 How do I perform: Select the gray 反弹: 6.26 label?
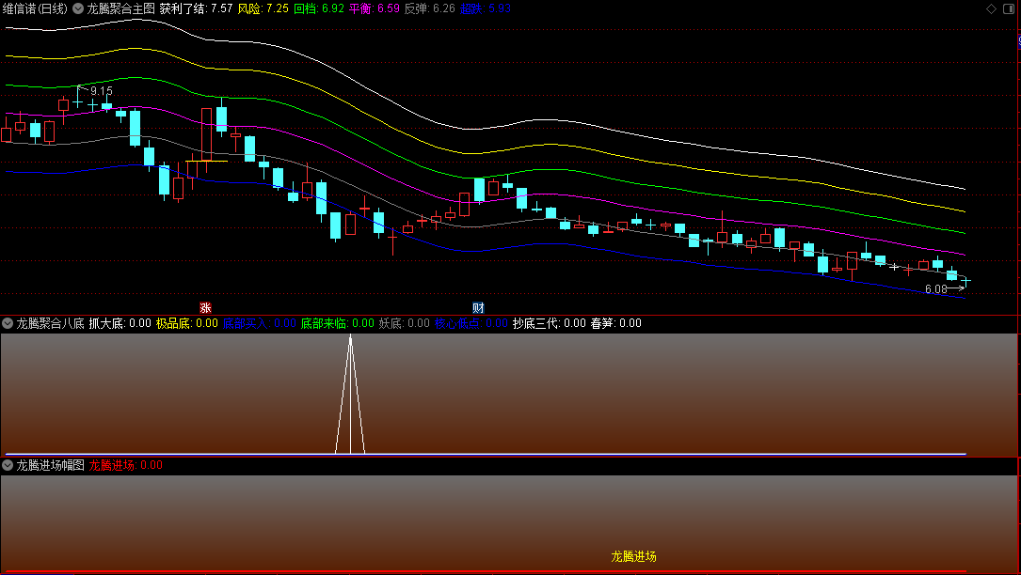(x=430, y=8)
